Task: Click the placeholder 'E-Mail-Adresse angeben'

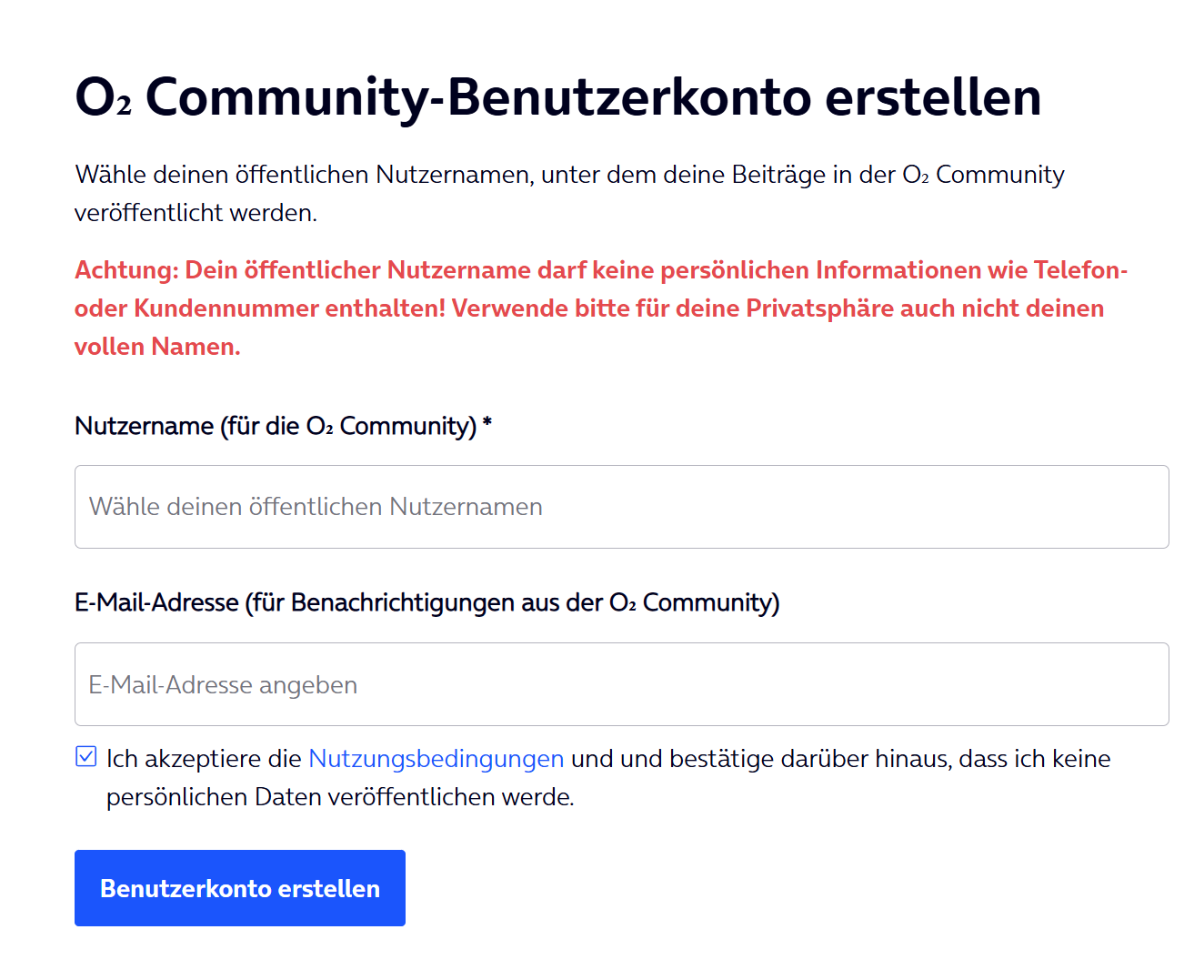Action: 223,685
